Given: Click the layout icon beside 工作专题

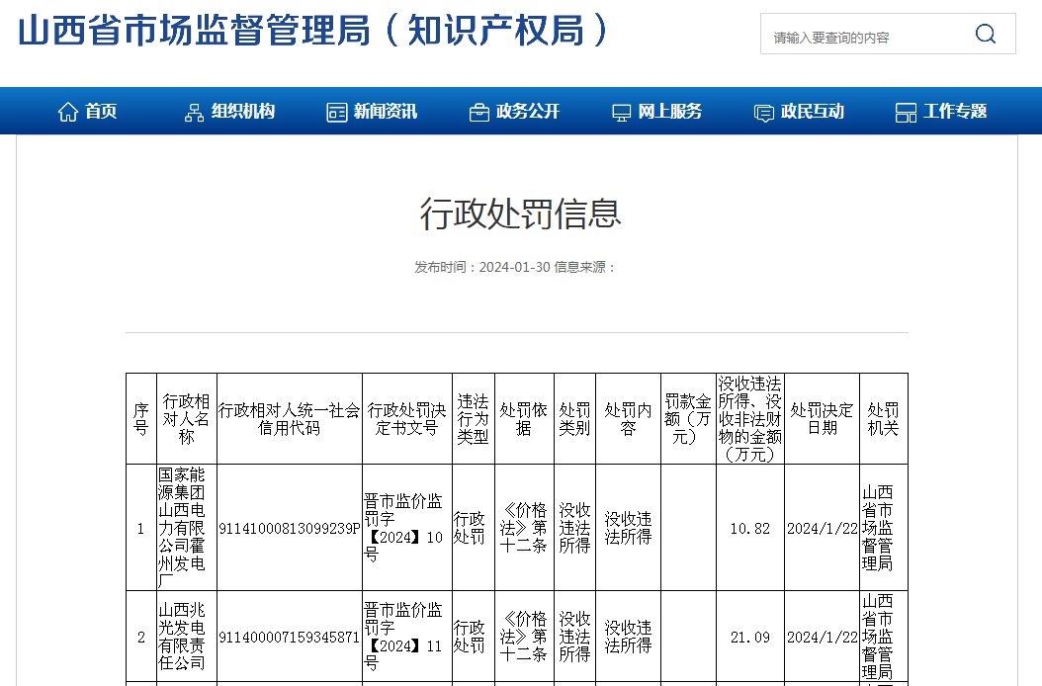Looking at the screenshot, I should [906, 113].
